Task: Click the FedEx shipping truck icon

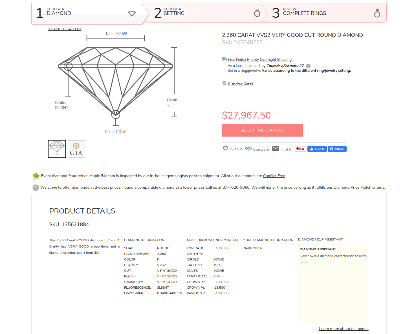Action: point(224,59)
